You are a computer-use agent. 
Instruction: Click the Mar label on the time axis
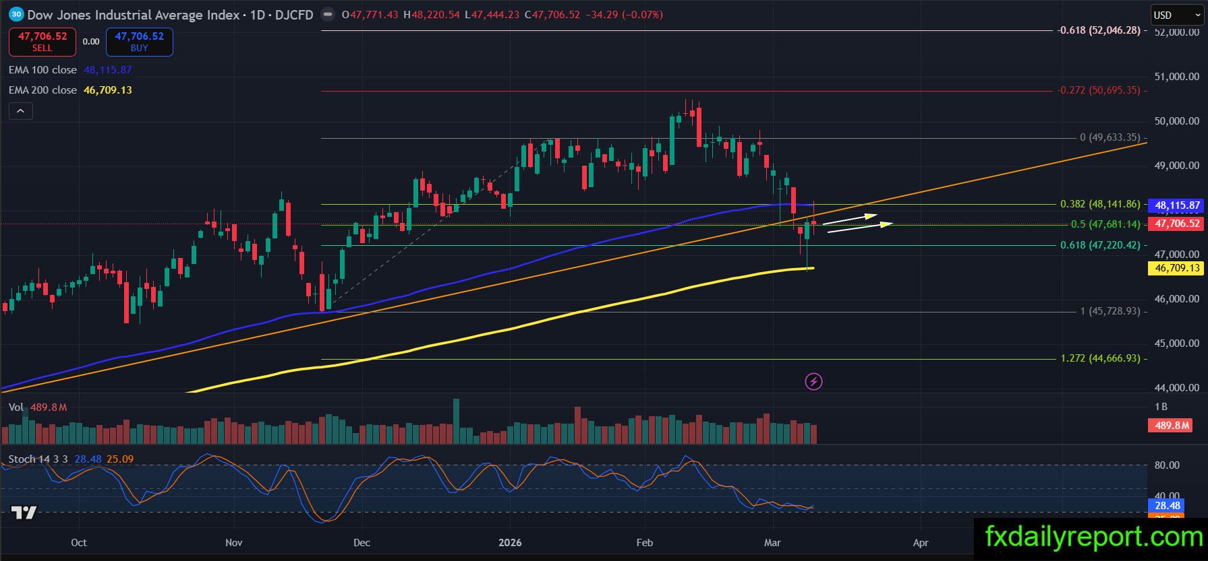772,543
